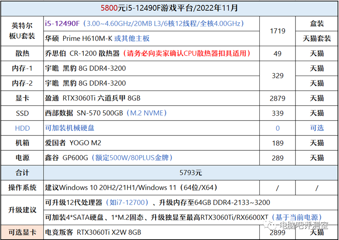Click the price "1719"
Image resolution: width=339 pixels, height=240 pixels.
coord(277,31)
